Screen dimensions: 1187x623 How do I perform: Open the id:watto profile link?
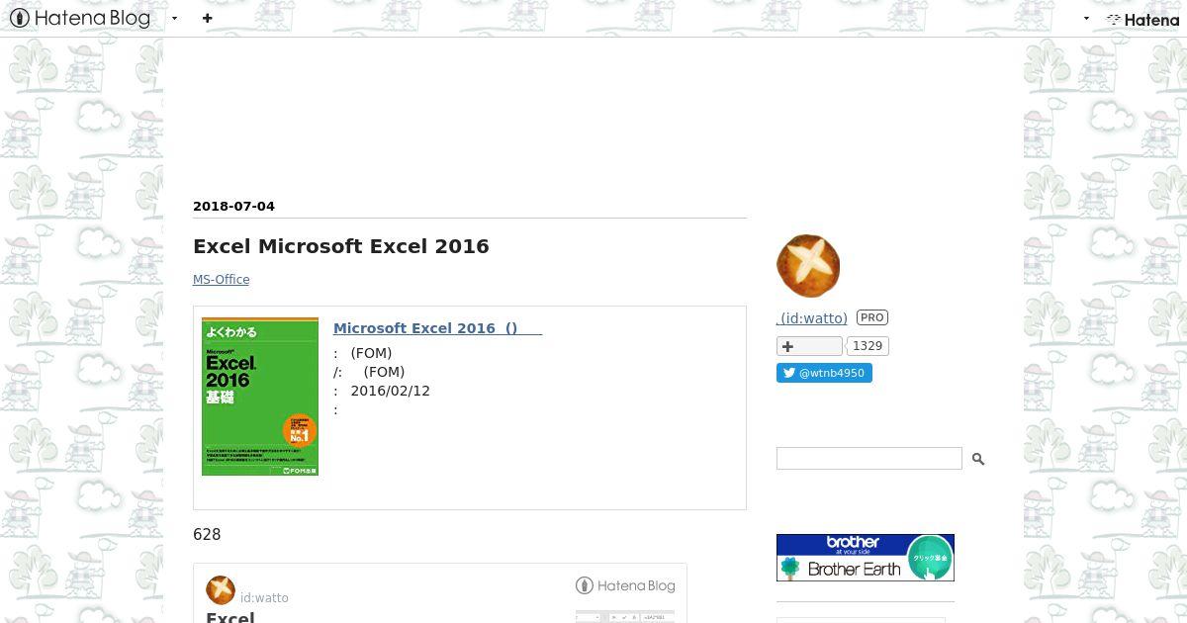(x=812, y=318)
